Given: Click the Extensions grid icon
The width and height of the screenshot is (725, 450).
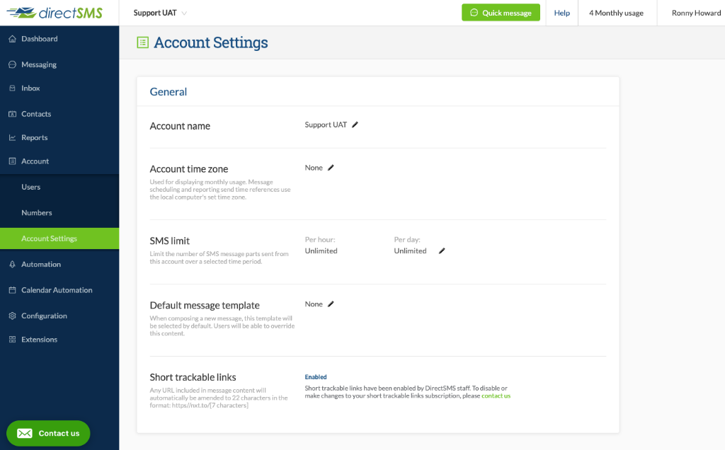Looking at the screenshot, I should (x=13, y=340).
